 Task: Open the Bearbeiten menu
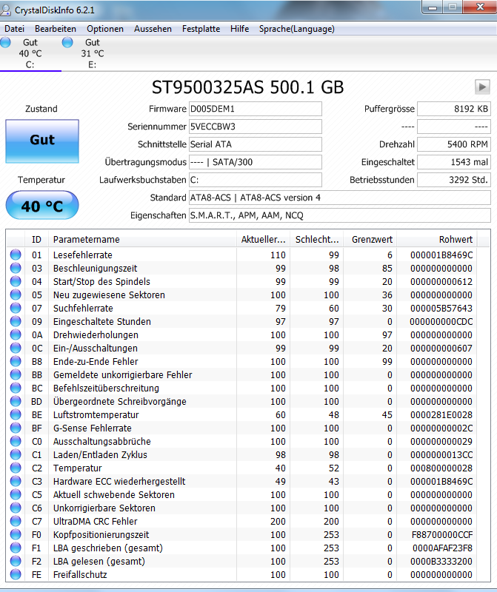point(56,29)
